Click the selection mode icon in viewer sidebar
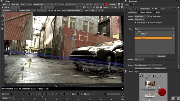180x101 pixels. pyautogui.click(x=2, y=20)
